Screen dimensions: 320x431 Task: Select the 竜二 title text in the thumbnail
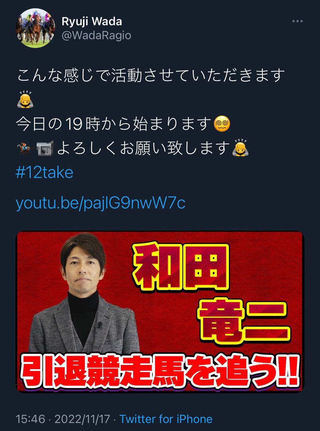pyautogui.click(x=244, y=322)
